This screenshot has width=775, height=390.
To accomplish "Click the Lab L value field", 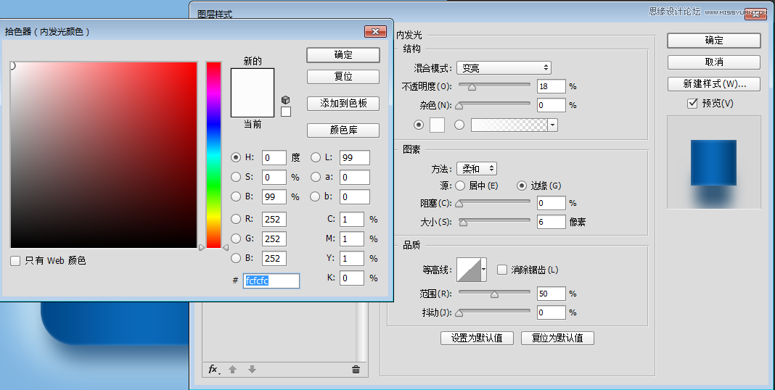I will coord(355,158).
